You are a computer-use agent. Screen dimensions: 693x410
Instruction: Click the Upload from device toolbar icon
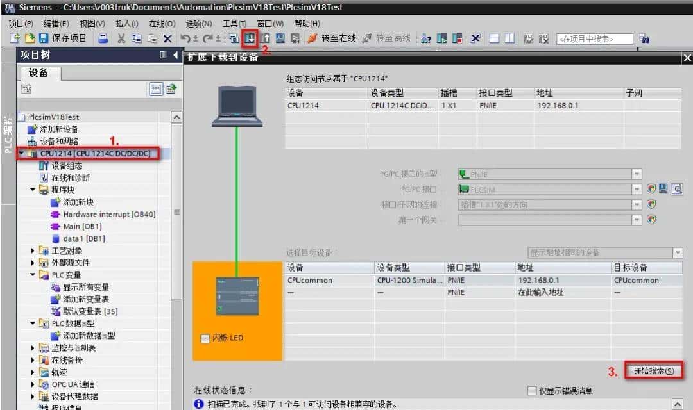click(266, 38)
